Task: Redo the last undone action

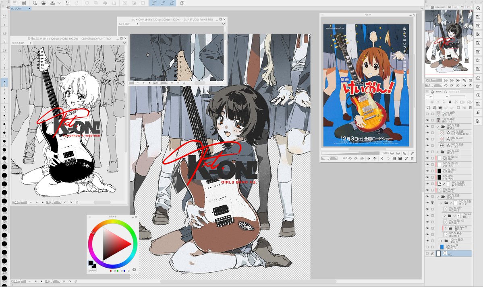Action: [76, 3]
